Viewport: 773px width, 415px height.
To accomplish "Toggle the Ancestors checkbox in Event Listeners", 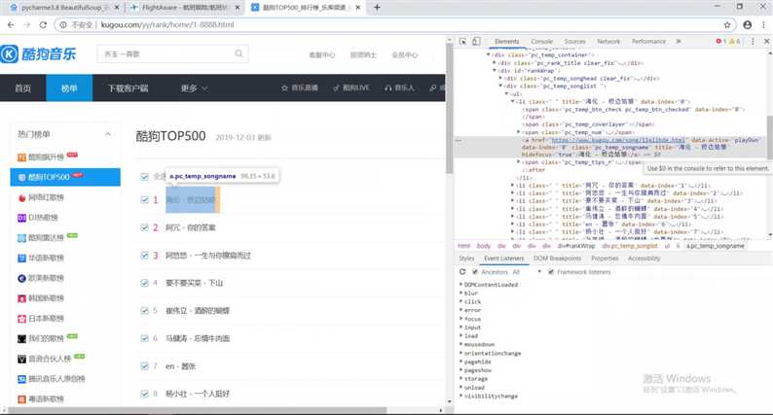I will point(475,272).
